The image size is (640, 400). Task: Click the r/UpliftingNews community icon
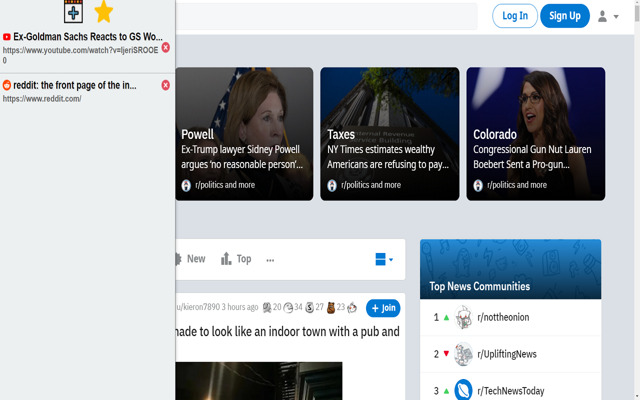(463, 354)
